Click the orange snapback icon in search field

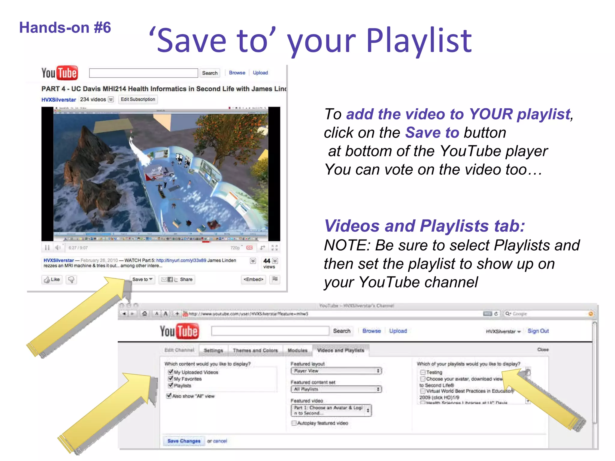point(591,314)
